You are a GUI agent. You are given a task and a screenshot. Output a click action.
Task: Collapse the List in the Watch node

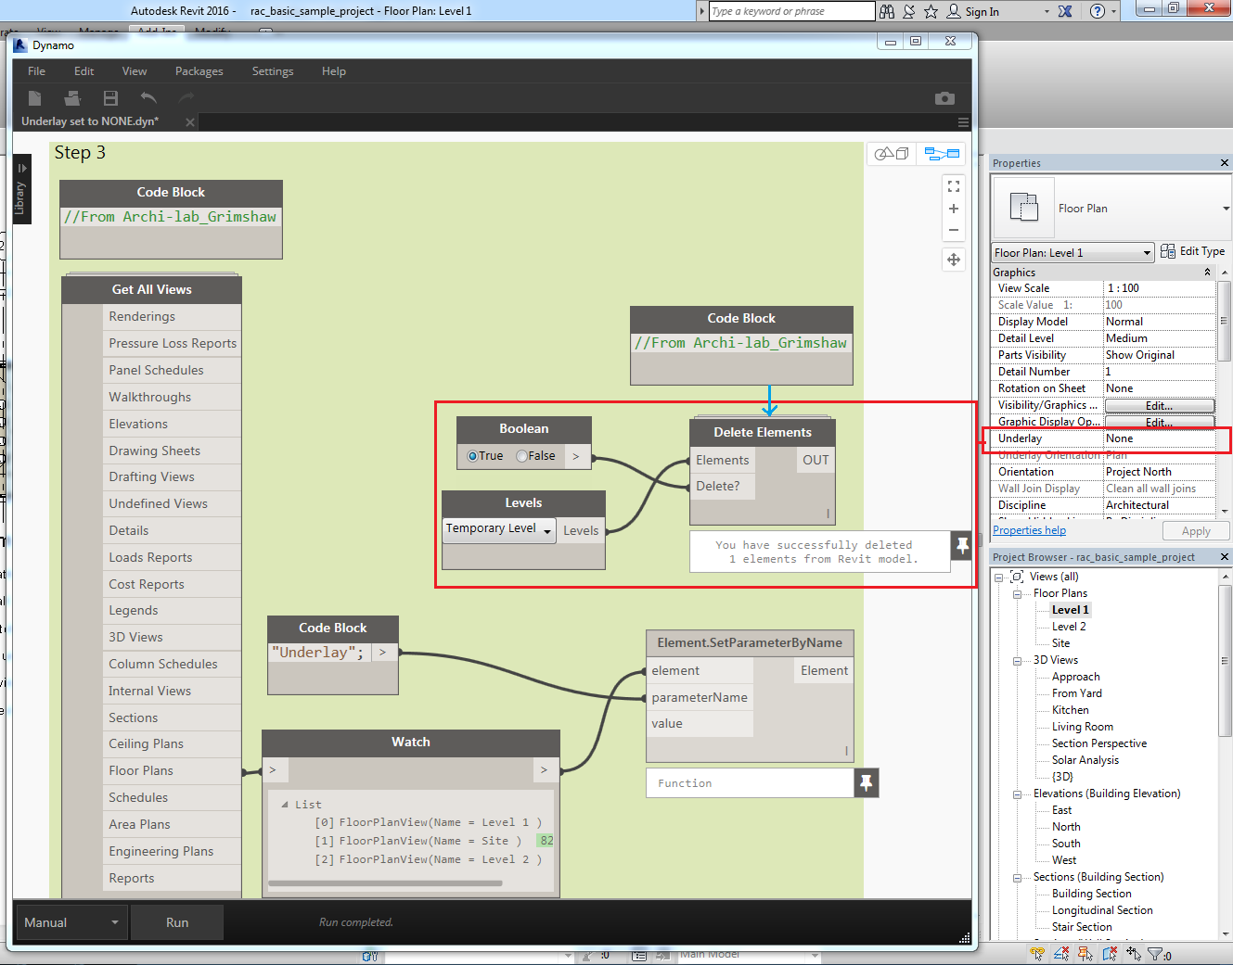click(x=285, y=805)
